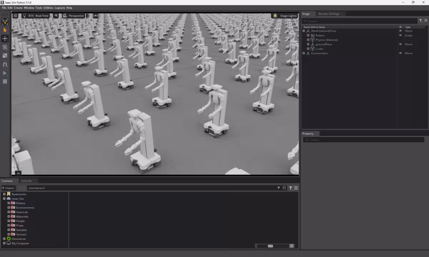Viewport: 429px width, 257px height.
Task: Start simulation with Play button
Action: [5, 73]
